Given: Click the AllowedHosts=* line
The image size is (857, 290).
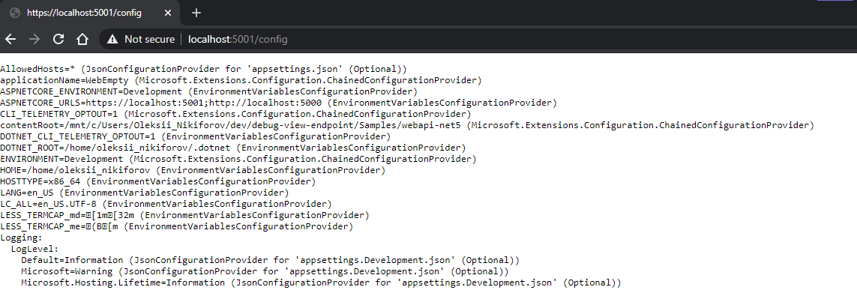Looking at the screenshot, I should [203, 70].
